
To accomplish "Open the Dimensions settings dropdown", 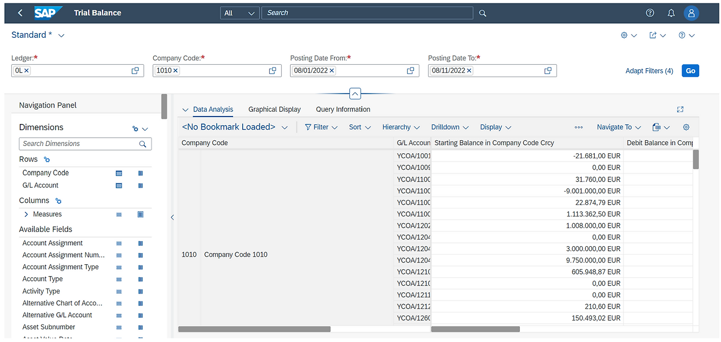I will 140,129.
